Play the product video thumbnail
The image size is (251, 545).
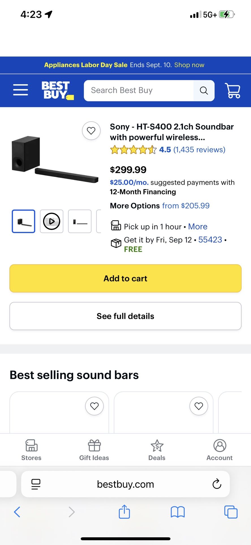coord(52,221)
